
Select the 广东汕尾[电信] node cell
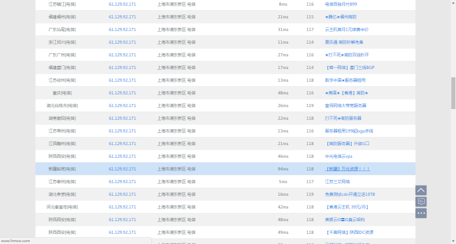point(62,30)
